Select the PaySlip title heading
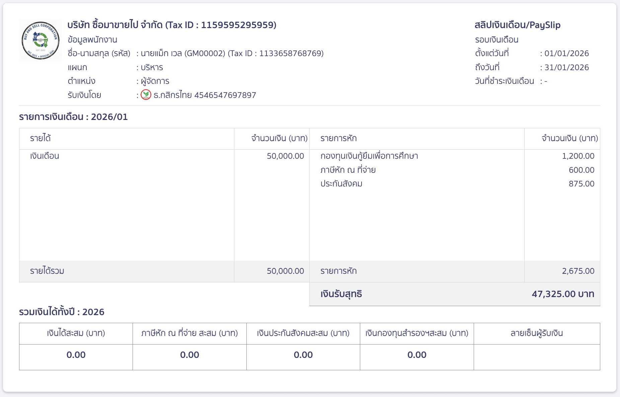 pyautogui.click(x=518, y=25)
